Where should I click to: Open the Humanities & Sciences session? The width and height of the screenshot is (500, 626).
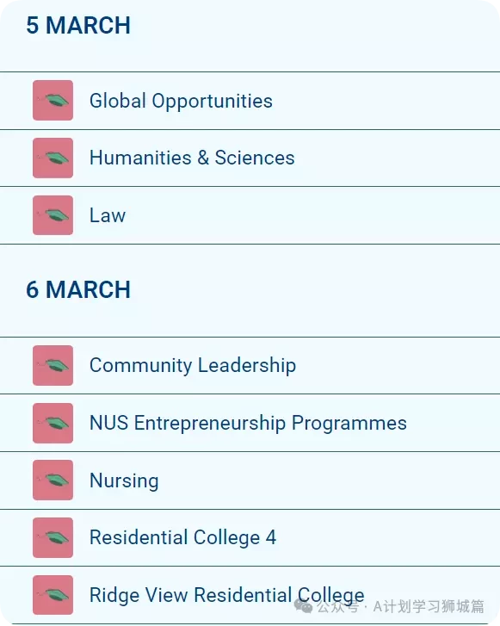250,158
